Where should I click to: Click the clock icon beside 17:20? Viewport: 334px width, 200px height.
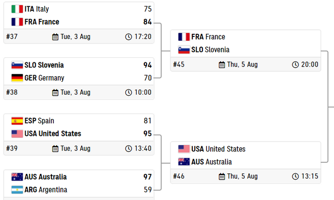[x=128, y=37]
